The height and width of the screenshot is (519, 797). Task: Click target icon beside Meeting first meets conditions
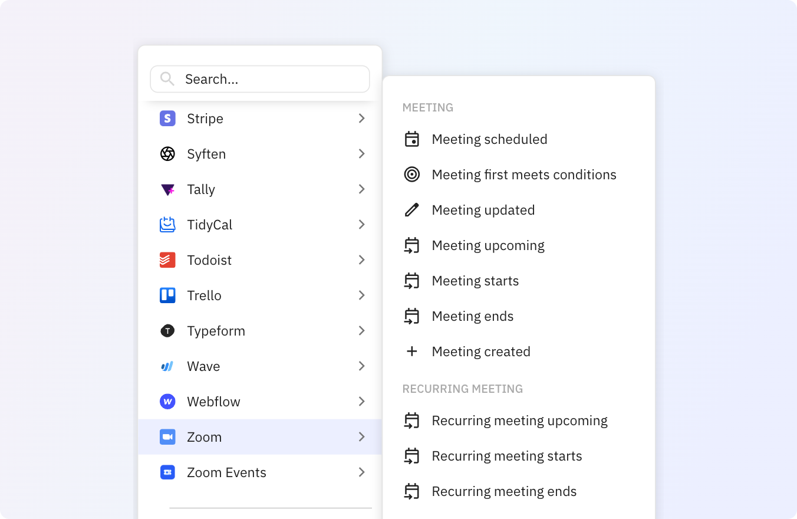click(x=411, y=175)
